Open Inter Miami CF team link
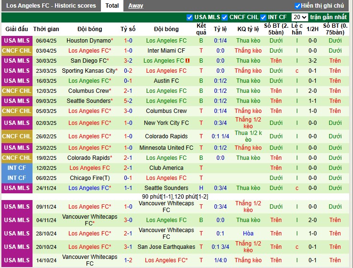The height and width of the screenshot is (268, 353). coord(166,51)
